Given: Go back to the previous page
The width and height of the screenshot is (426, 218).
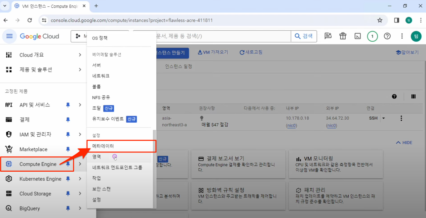Looking at the screenshot, I should pos(6,20).
